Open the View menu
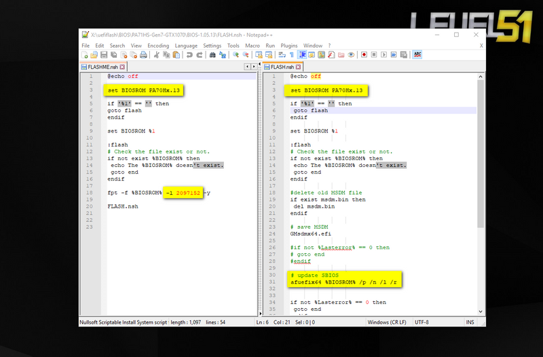The height and width of the screenshot is (357, 543). pos(136,45)
